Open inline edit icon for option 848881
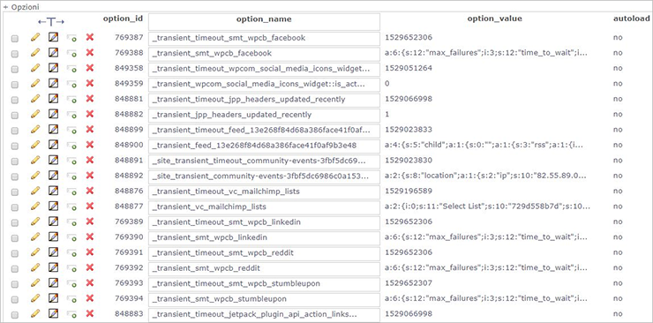 pyautogui.click(x=53, y=99)
